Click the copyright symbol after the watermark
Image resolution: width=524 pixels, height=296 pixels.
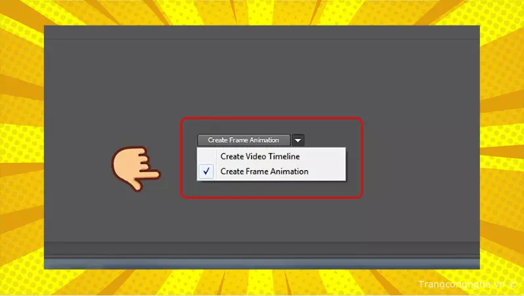pos(513,285)
